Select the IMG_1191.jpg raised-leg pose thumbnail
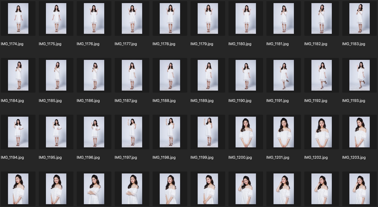This screenshot has width=378, height=207. coord(284,75)
